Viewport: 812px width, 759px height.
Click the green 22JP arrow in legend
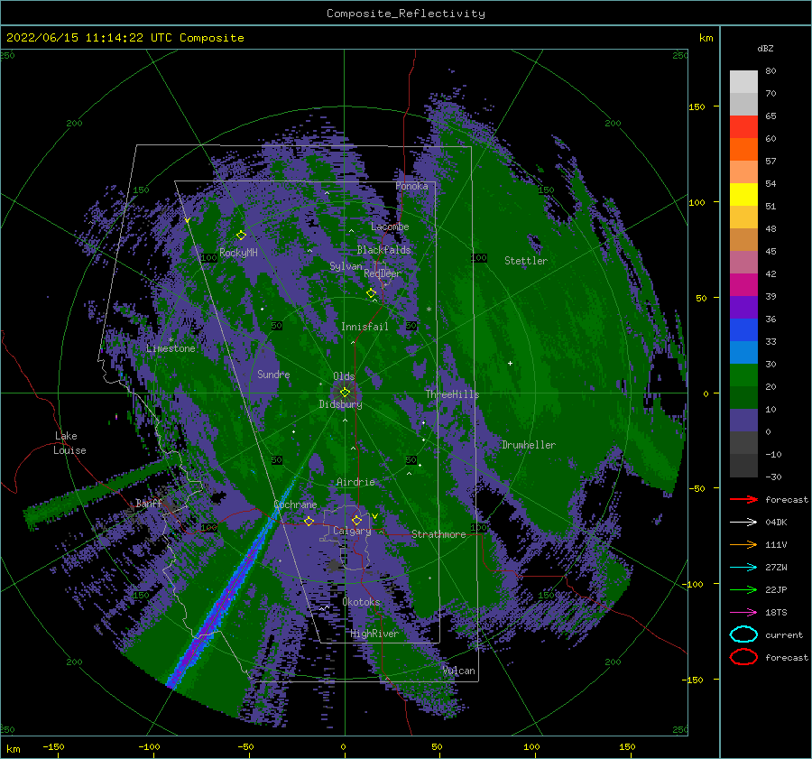coord(743,589)
